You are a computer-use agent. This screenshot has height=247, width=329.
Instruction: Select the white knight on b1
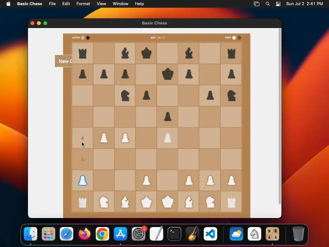104,202
